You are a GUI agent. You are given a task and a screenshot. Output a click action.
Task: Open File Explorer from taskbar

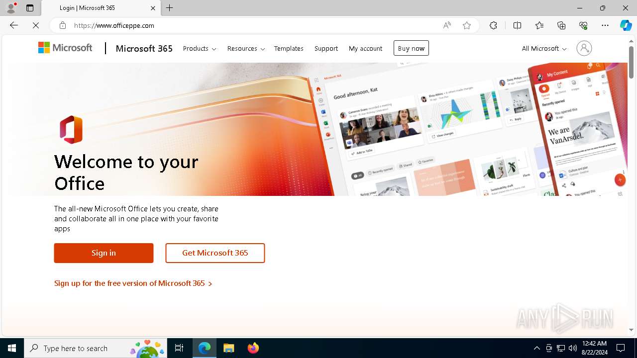coord(228,348)
